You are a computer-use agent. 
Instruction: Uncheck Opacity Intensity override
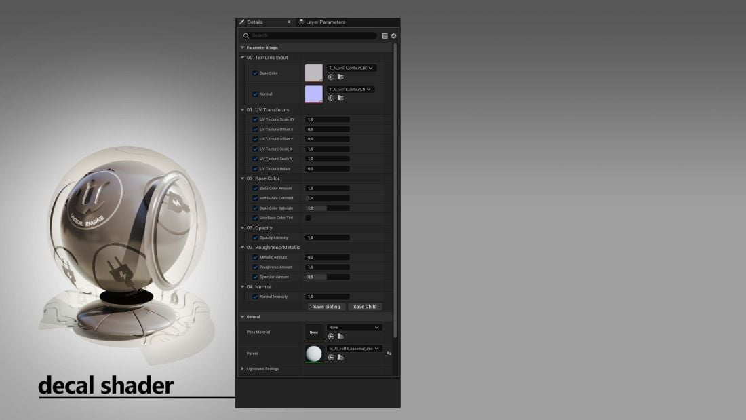(255, 237)
